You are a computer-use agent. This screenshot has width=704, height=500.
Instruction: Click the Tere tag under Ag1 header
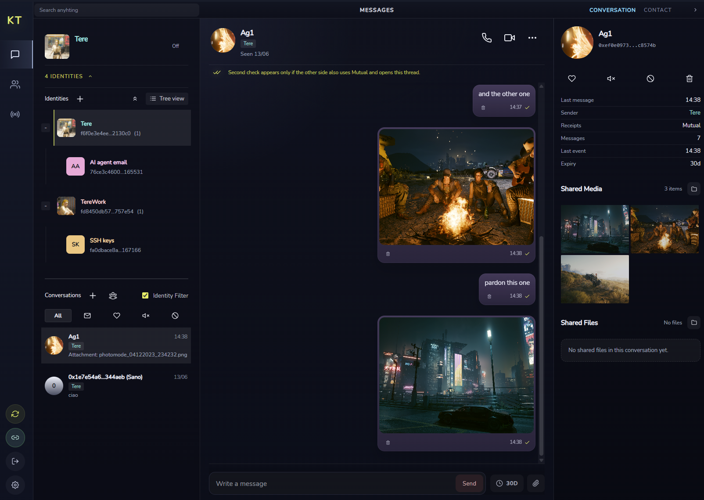[x=248, y=43]
